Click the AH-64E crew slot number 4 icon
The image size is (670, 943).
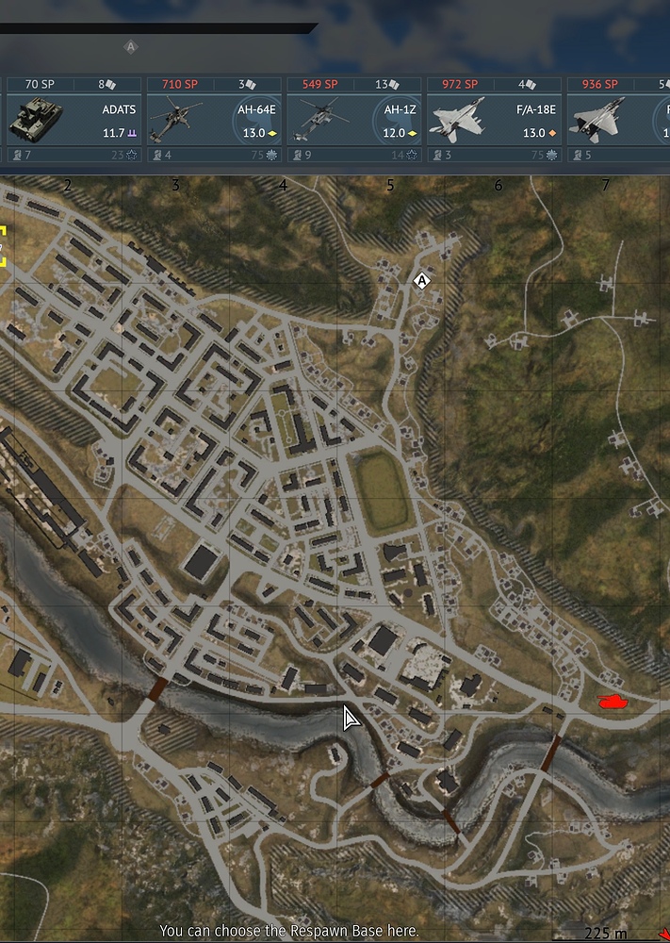pyautogui.click(x=163, y=156)
